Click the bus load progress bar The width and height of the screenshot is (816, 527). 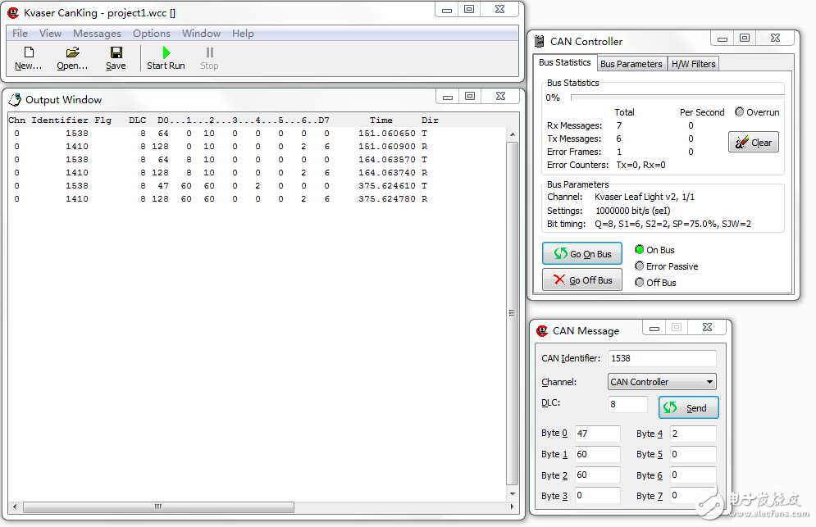pyautogui.click(x=677, y=97)
